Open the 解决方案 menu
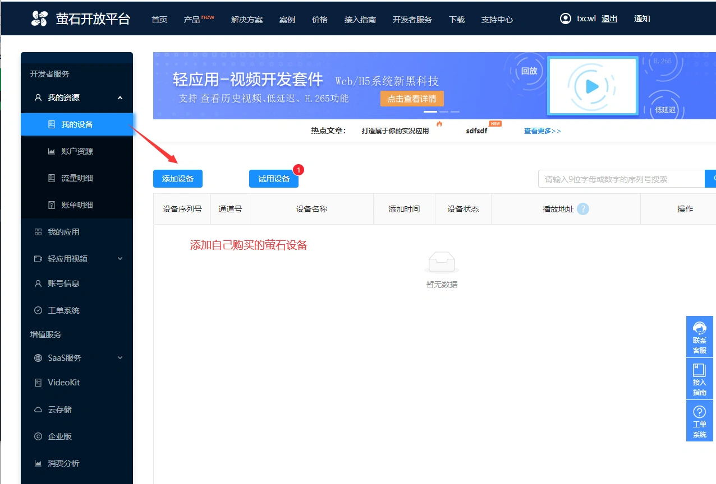This screenshot has width=716, height=484. pyautogui.click(x=247, y=19)
